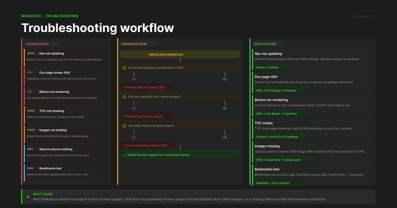The width and height of the screenshot is (397, 208).
Task: Click the 'Publish item in Framer CMS' action
Action: 146,87
